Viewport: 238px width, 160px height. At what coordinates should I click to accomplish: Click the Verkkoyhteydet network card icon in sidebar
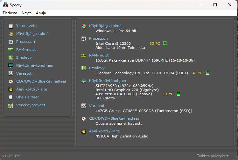point(11,105)
